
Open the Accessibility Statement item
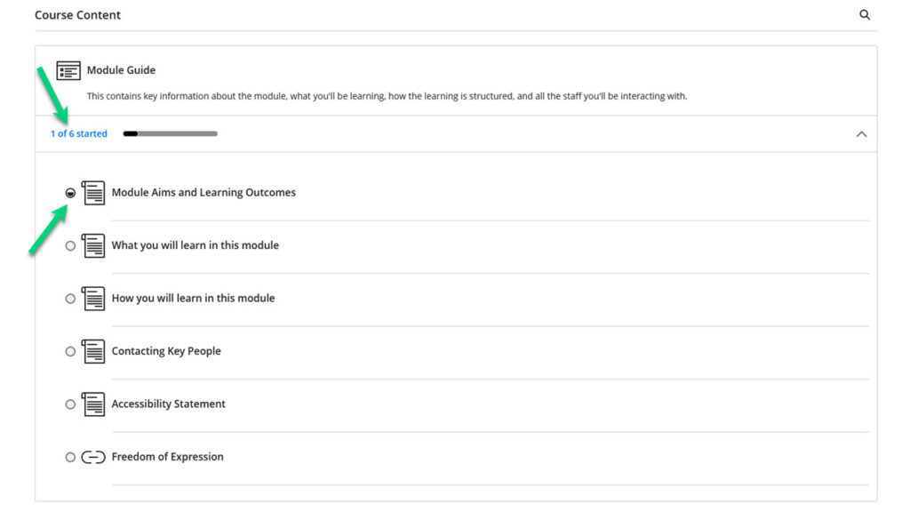(168, 404)
